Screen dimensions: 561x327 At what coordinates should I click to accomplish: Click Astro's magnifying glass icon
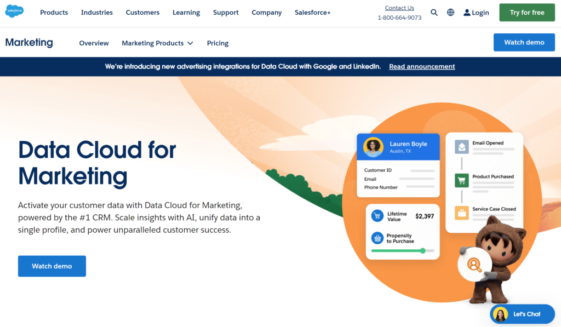tap(474, 263)
